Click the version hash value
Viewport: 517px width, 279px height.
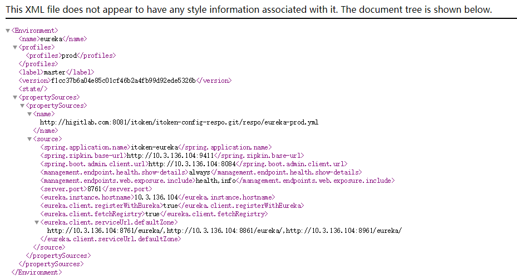pos(124,81)
